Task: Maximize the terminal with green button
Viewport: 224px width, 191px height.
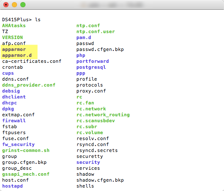Action: coord(23,5)
